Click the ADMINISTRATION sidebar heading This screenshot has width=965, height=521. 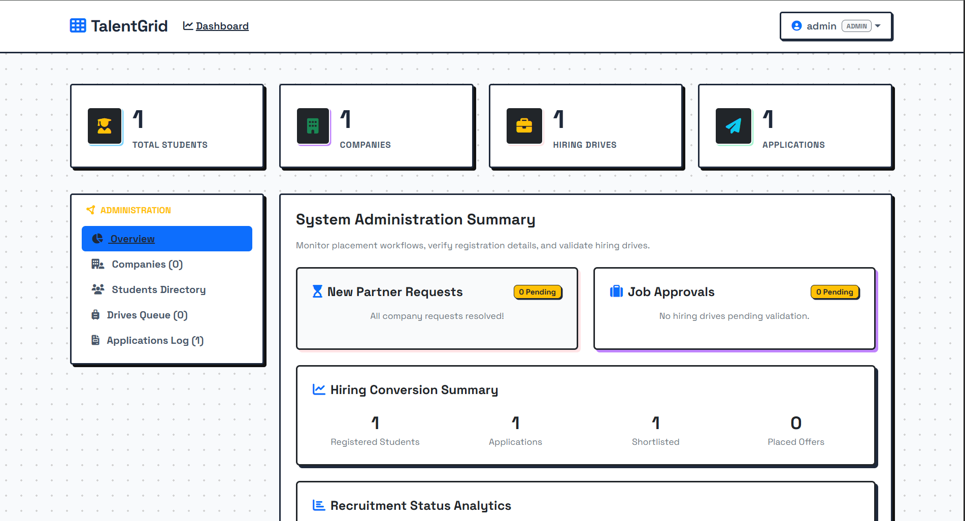[x=136, y=210]
